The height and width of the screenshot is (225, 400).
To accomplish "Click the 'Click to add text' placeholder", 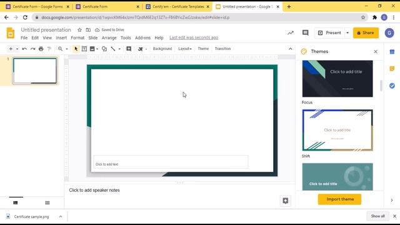I will tap(171, 162).
